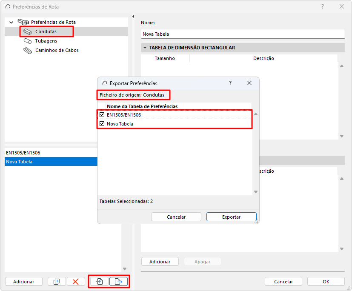This screenshot has height=291, width=352.
Task: Click the Tubagens pipe icon
Action: pyautogui.click(x=28, y=41)
